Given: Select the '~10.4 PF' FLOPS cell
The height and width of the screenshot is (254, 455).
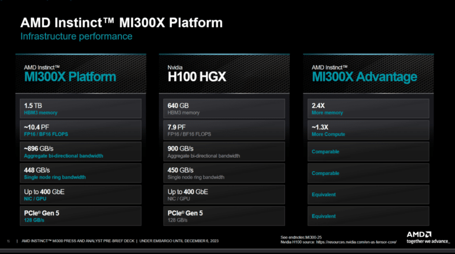Looking at the screenshot, I should click(x=81, y=130).
